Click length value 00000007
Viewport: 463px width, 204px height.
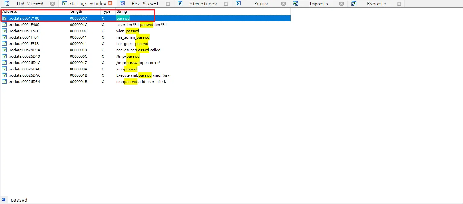[x=78, y=18]
